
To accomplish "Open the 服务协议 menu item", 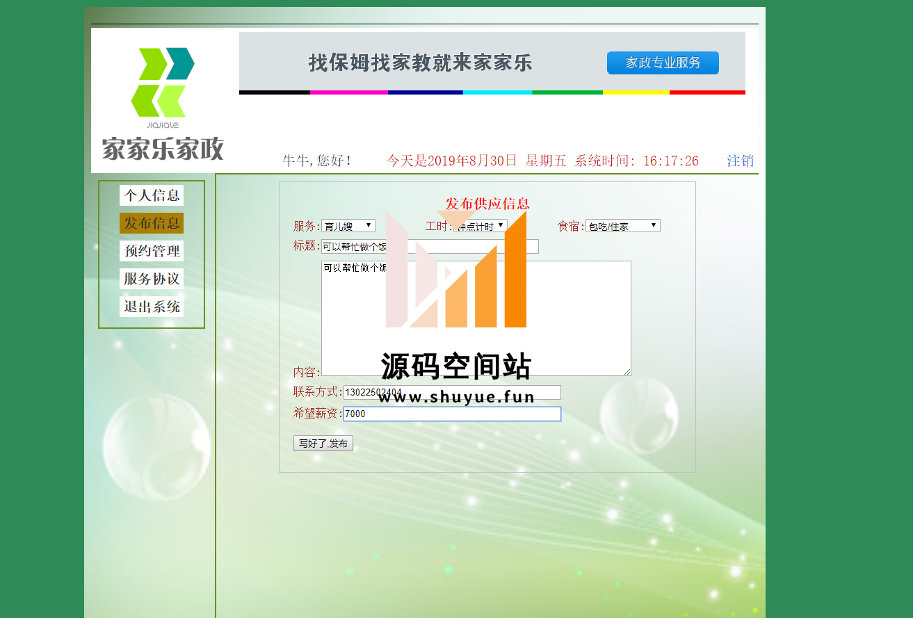I will tap(152, 279).
